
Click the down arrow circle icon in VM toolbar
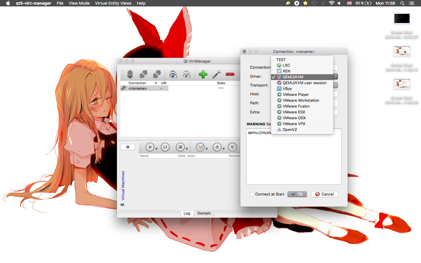[232, 147]
